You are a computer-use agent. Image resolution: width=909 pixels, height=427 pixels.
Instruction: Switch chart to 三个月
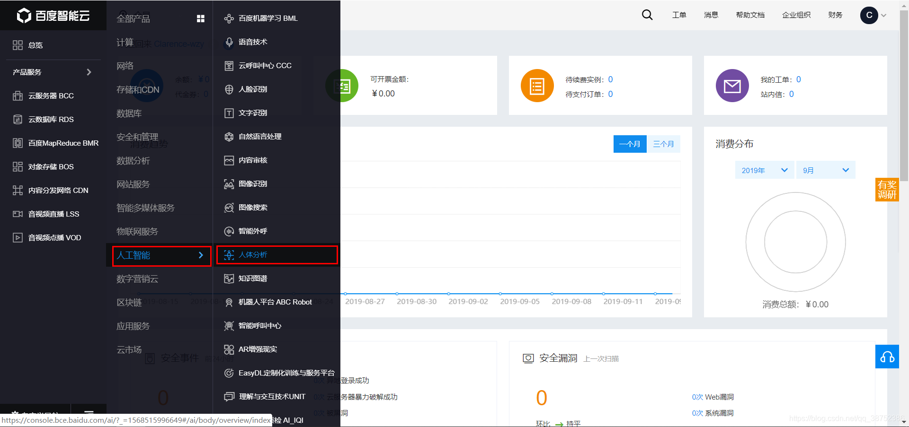pyautogui.click(x=663, y=144)
